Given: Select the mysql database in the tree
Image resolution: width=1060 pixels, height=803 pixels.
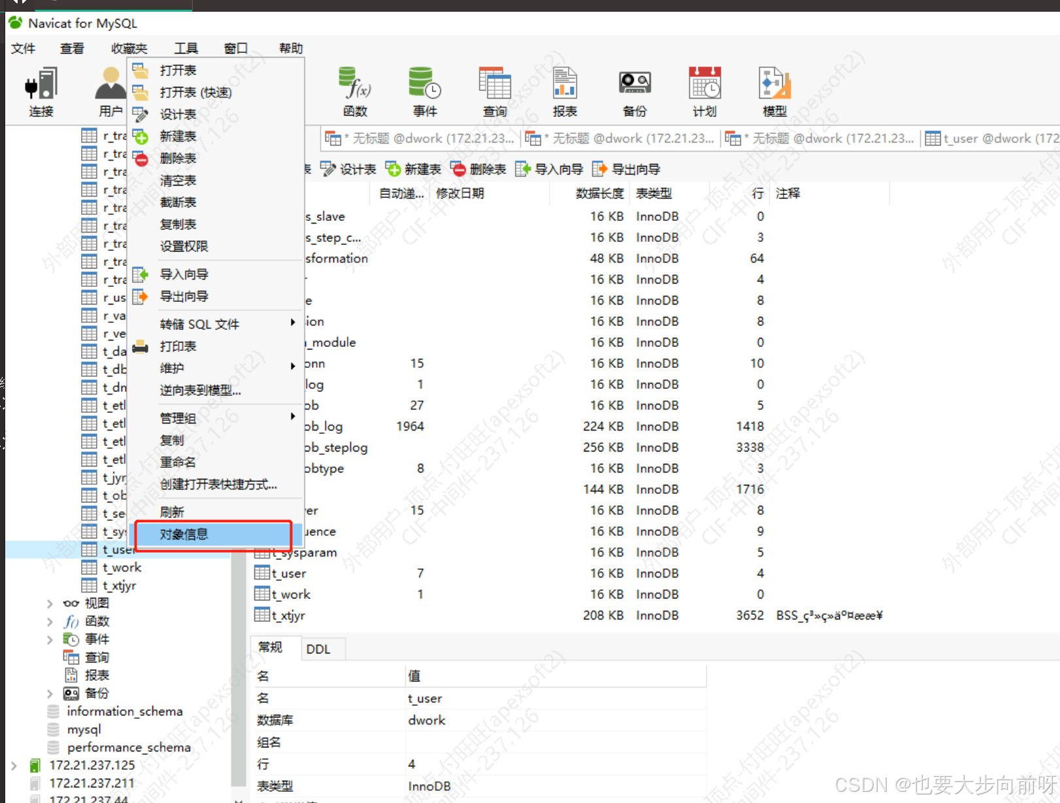Looking at the screenshot, I should tap(84, 729).
